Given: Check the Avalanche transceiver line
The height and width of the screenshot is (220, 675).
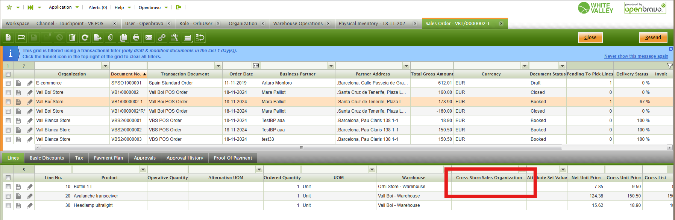Looking at the screenshot, I should click(x=8, y=196).
